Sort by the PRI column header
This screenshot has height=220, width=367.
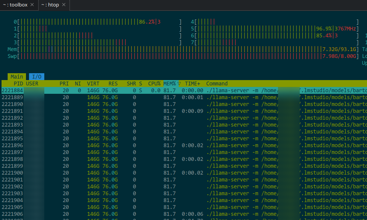tap(64, 84)
